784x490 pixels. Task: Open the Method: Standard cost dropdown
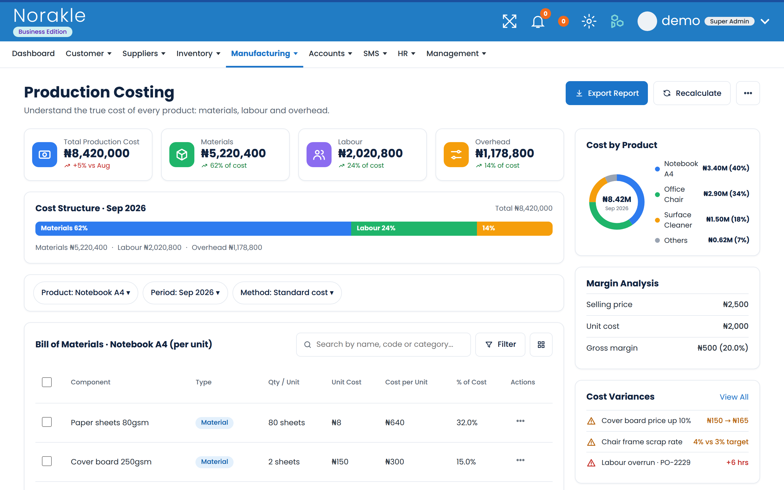[x=287, y=293]
